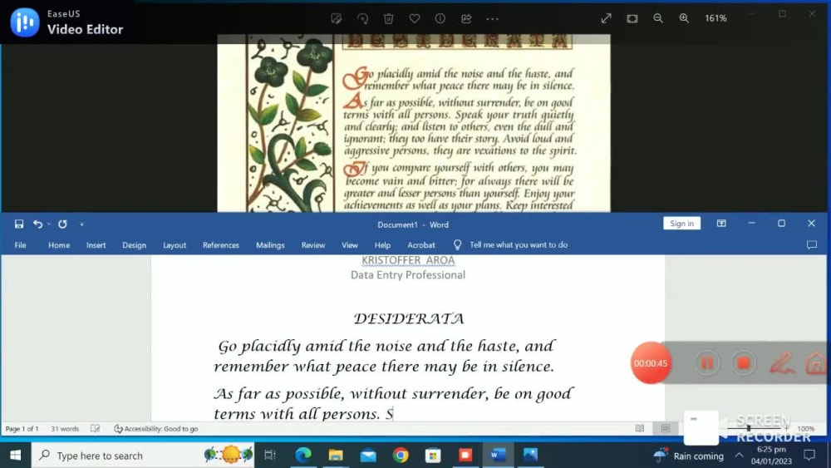
Task: Switch to the References tab
Action: click(x=221, y=245)
